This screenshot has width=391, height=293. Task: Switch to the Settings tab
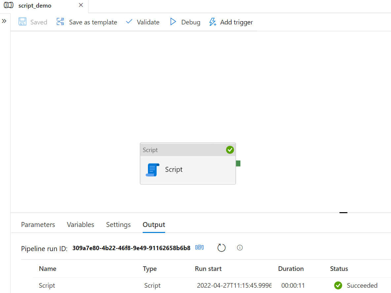click(118, 225)
